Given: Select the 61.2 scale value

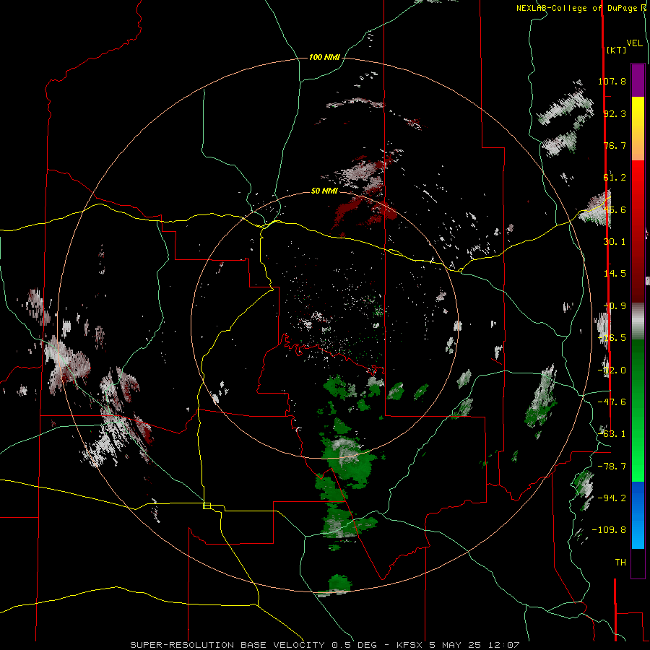Looking at the screenshot, I should pos(615,178).
